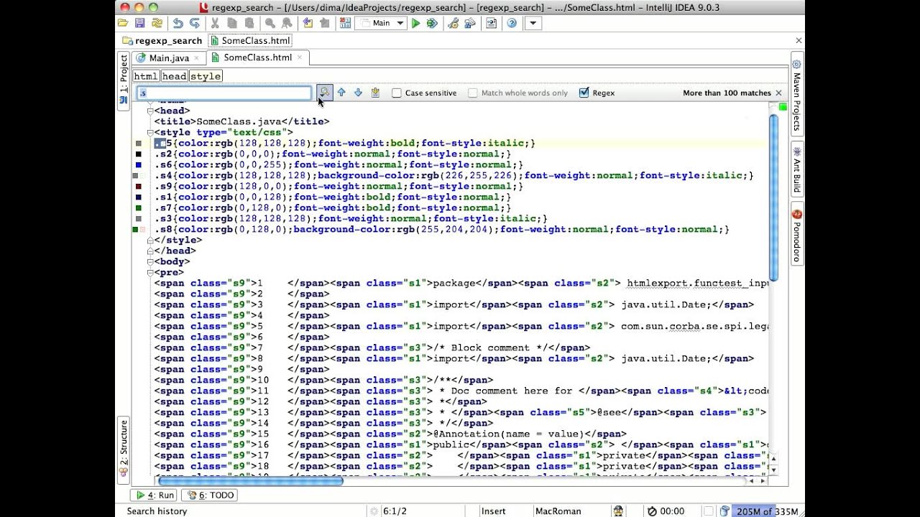Click the editor vertical scrollbar thumb
The height and width of the screenshot is (517, 920).
pyautogui.click(x=773, y=197)
